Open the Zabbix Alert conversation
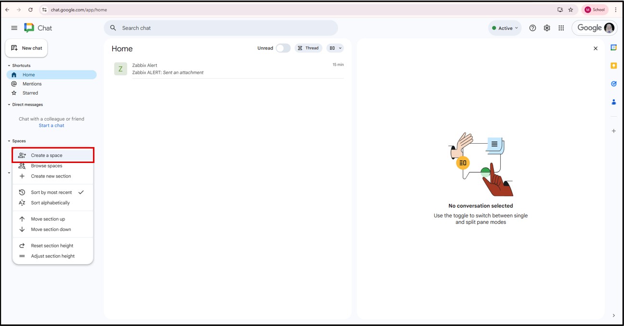This screenshot has width=624, height=326. pyautogui.click(x=228, y=69)
